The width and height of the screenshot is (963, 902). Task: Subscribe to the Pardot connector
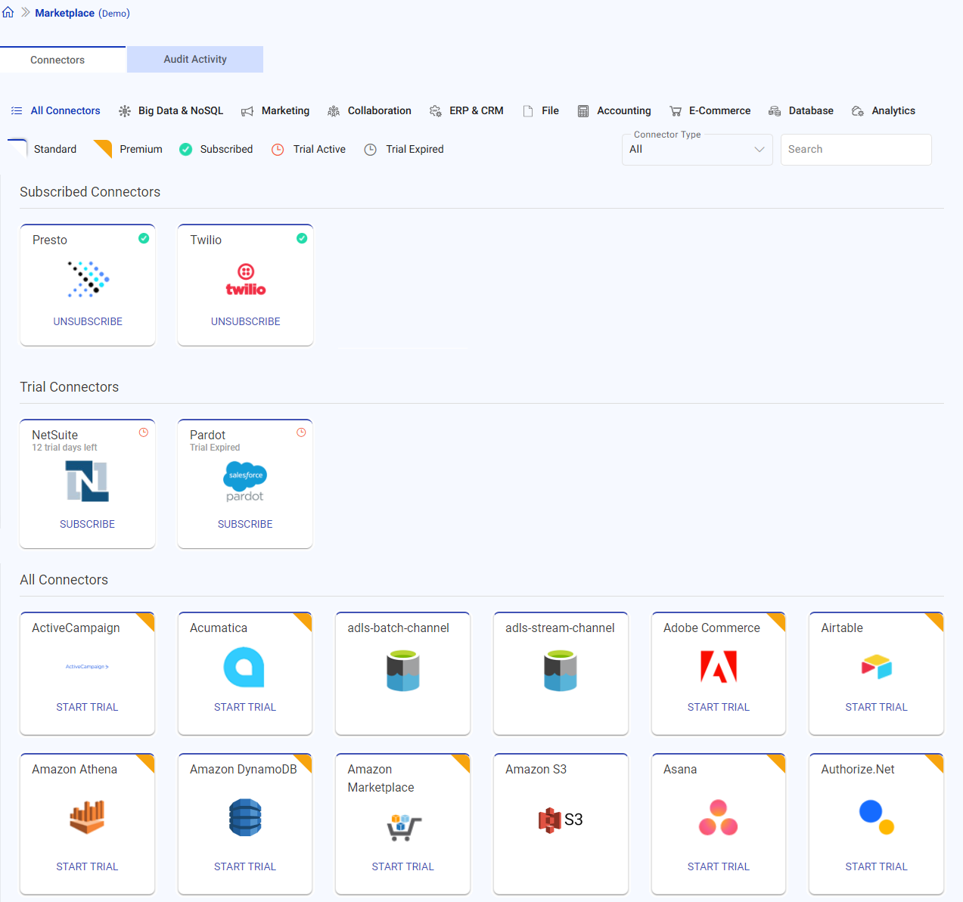(x=245, y=524)
